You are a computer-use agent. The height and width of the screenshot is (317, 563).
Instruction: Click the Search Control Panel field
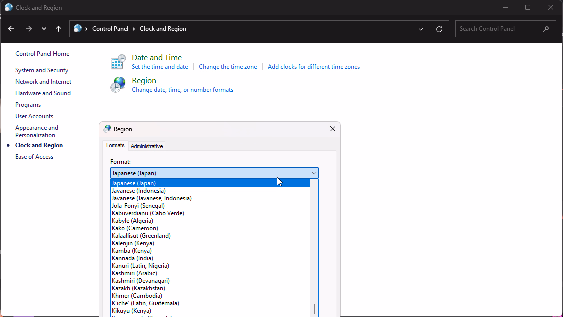498,29
